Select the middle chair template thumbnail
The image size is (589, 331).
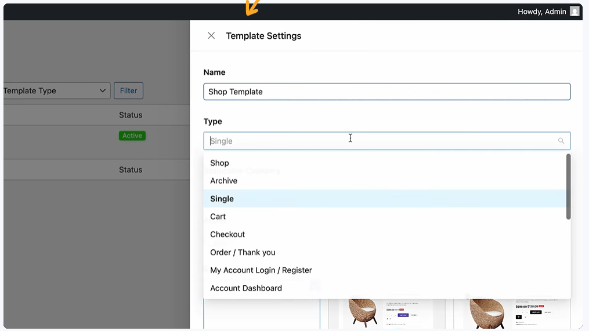386,314
